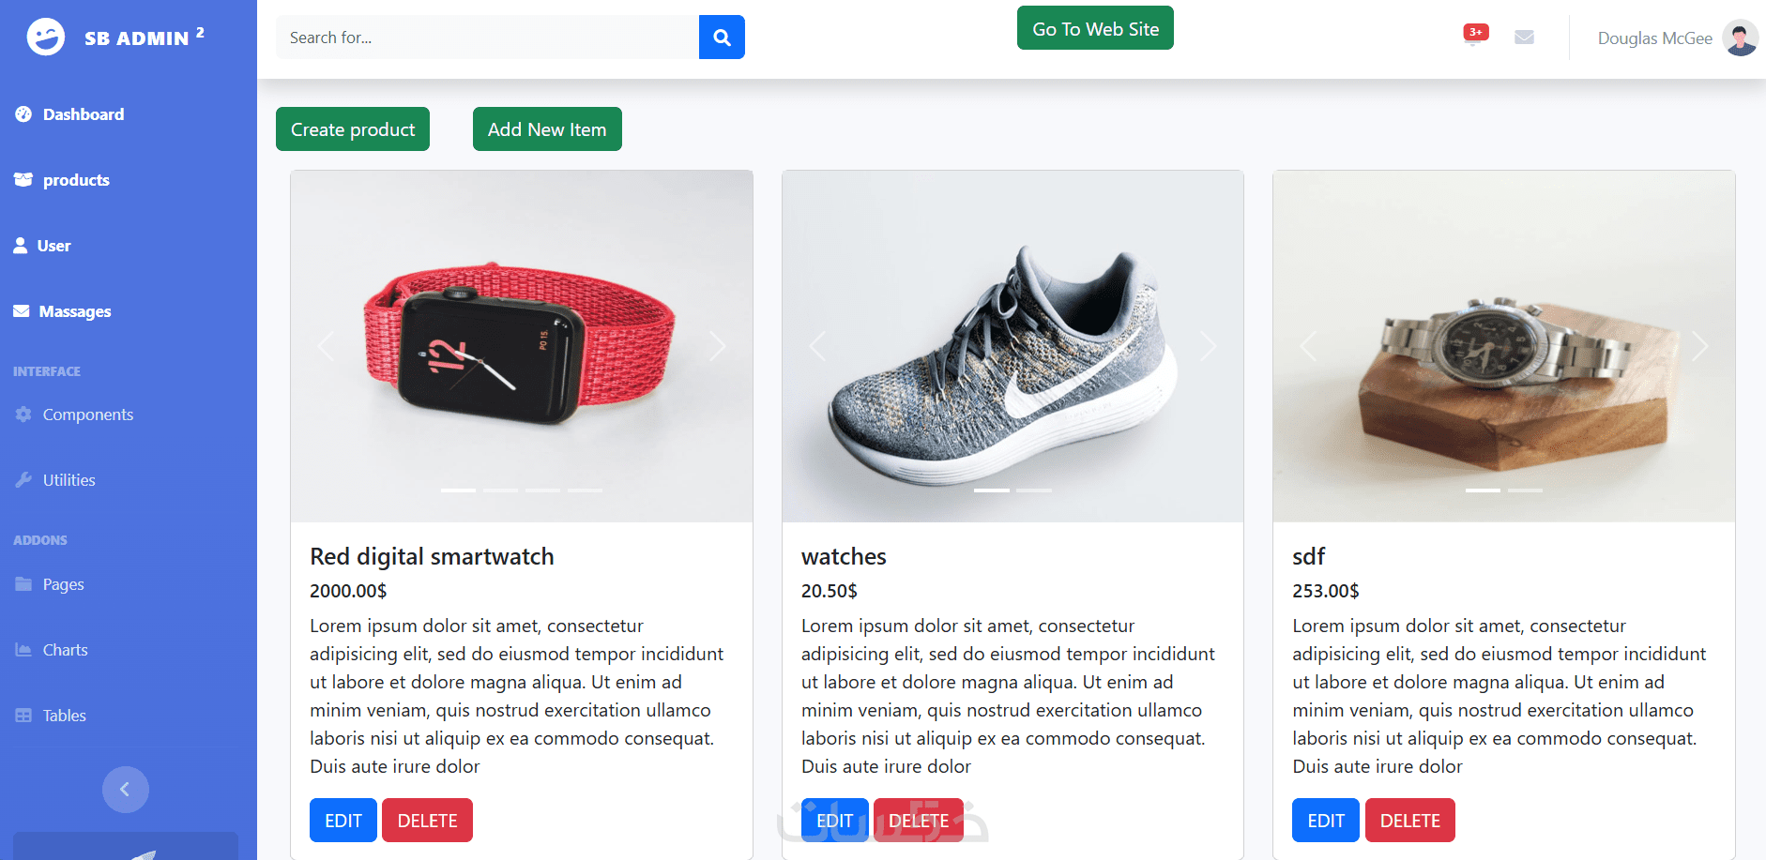Open Dashboard from the sidebar
Screen dimensions: 1766x860
(83, 114)
